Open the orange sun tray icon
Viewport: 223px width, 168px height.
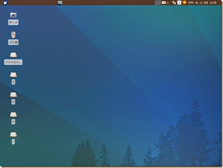[185, 3]
